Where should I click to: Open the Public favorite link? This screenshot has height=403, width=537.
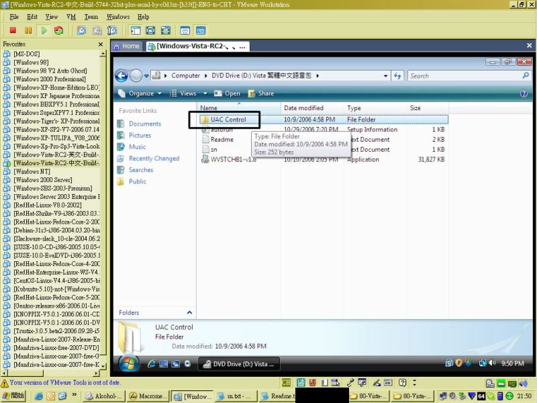[138, 181]
